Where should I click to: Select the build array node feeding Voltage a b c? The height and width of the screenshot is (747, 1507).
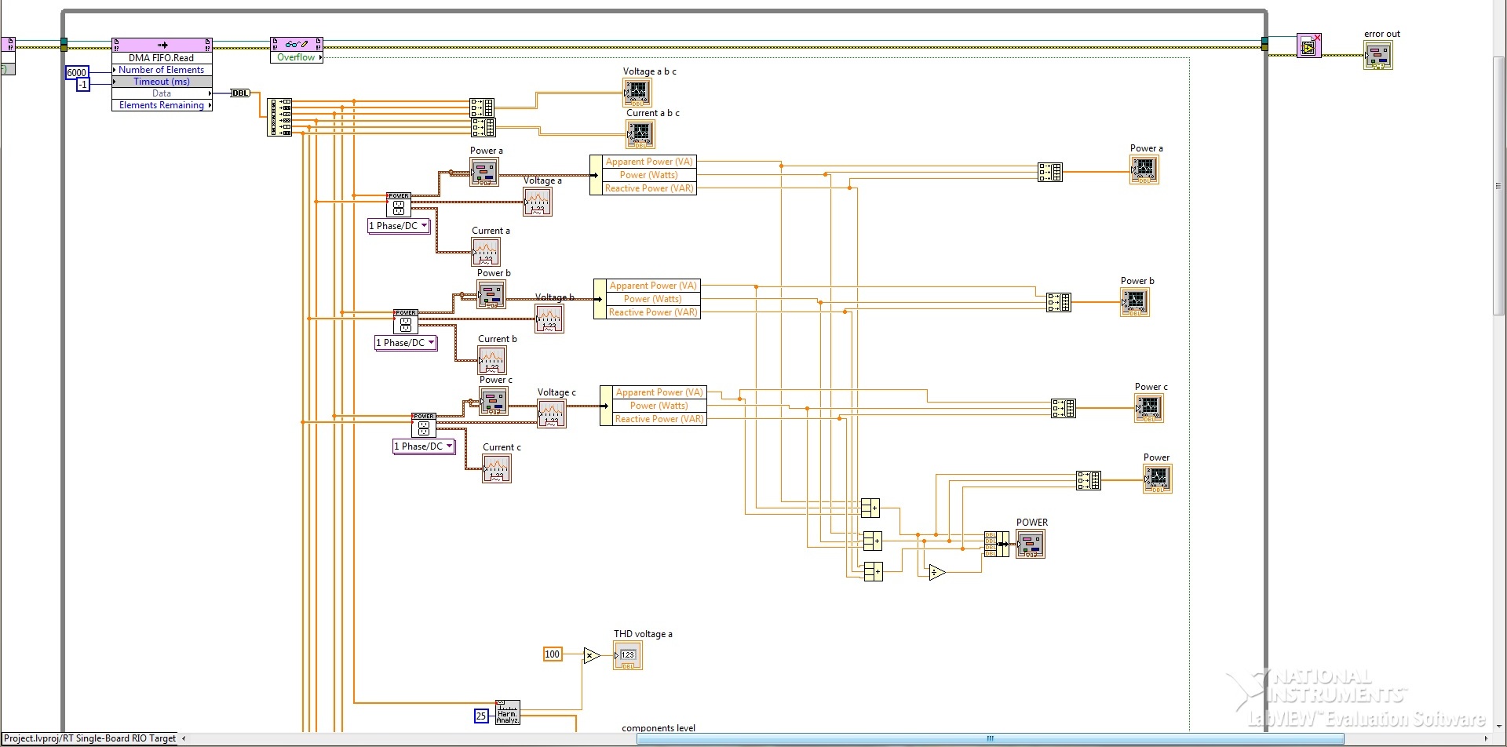click(x=482, y=107)
